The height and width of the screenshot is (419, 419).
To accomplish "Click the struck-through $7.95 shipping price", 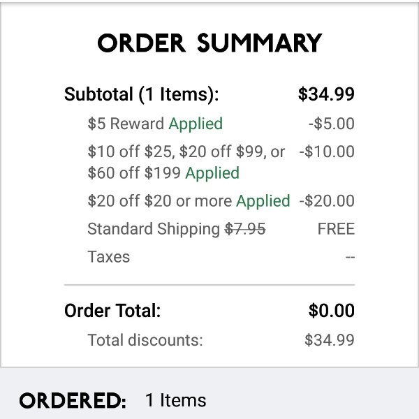I will pyautogui.click(x=245, y=229).
